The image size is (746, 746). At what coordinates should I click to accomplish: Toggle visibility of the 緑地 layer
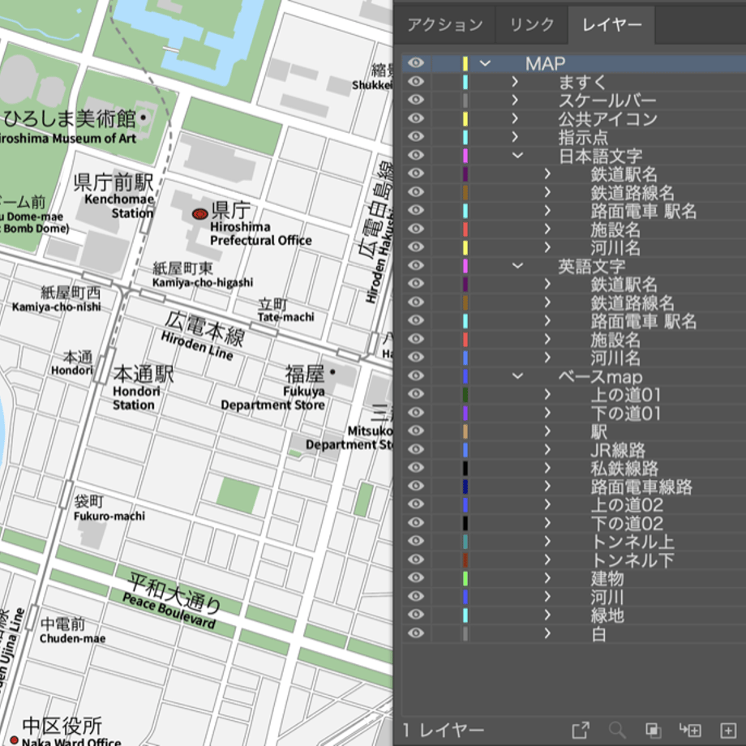416,614
